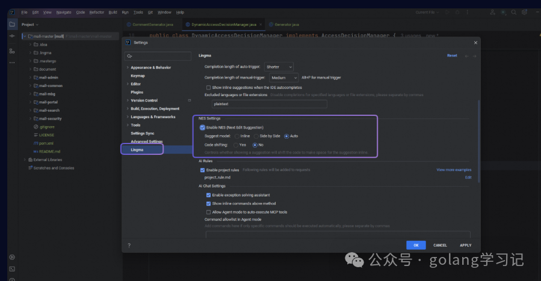This screenshot has height=281, width=541.
Task: Toggle Enable exception solving assistant checkbox
Action: tap(208, 195)
